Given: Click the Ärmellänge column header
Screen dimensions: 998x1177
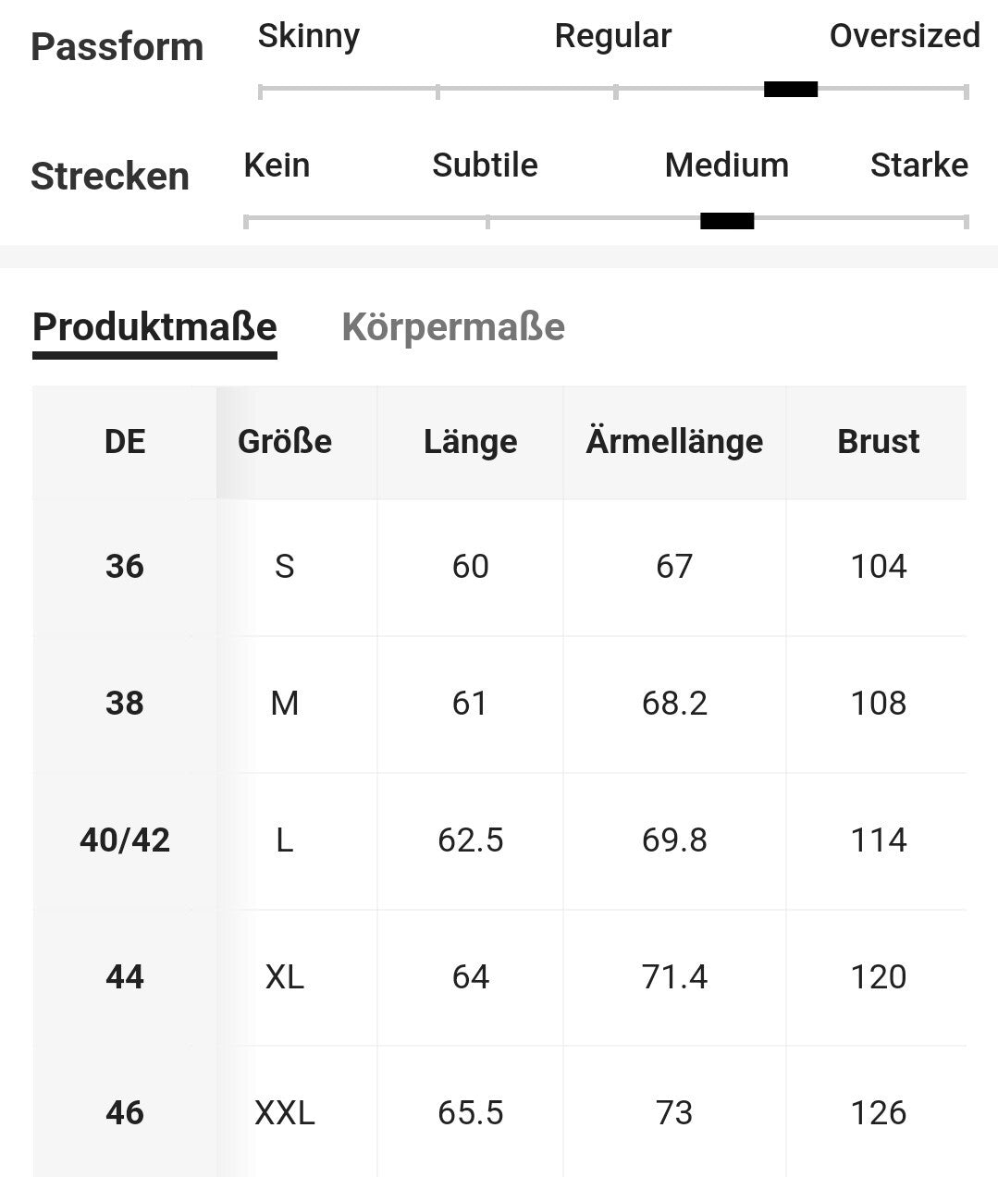Looking at the screenshot, I should [x=674, y=442].
